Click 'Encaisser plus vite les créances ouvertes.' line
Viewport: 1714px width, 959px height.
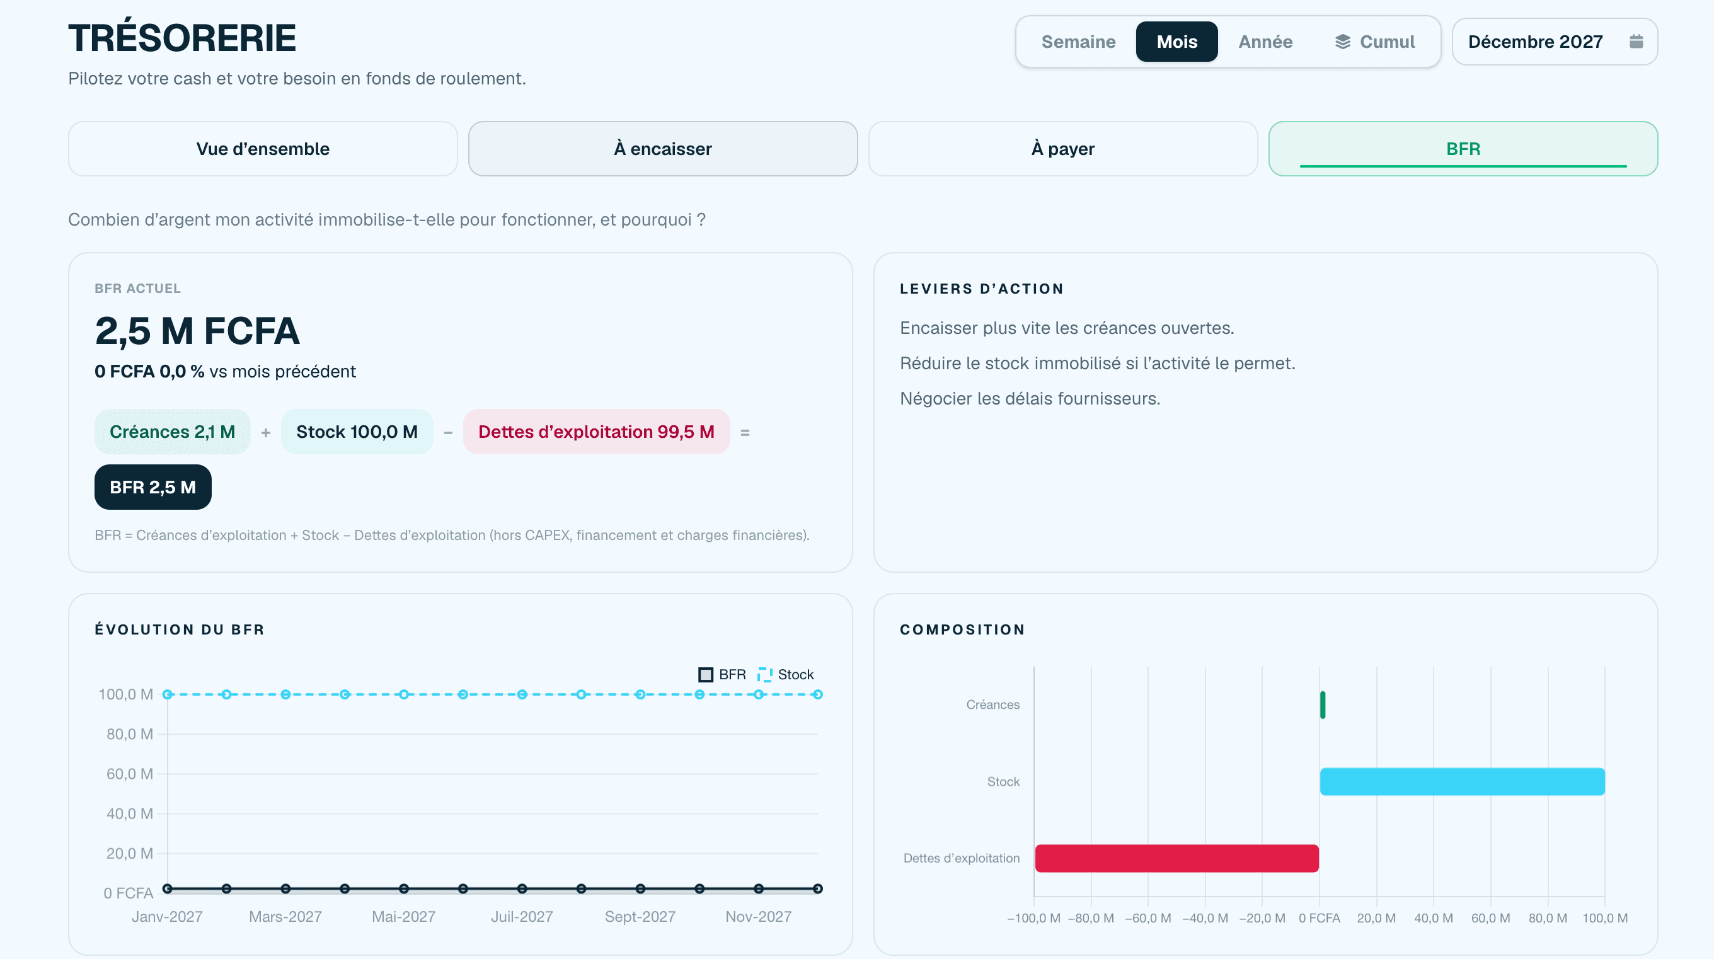pyautogui.click(x=1067, y=328)
